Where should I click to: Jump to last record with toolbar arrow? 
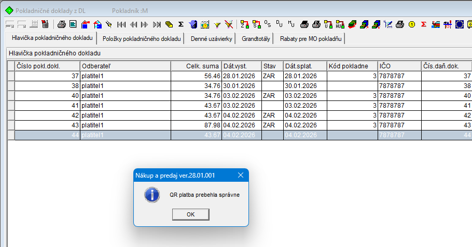click(157, 24)
